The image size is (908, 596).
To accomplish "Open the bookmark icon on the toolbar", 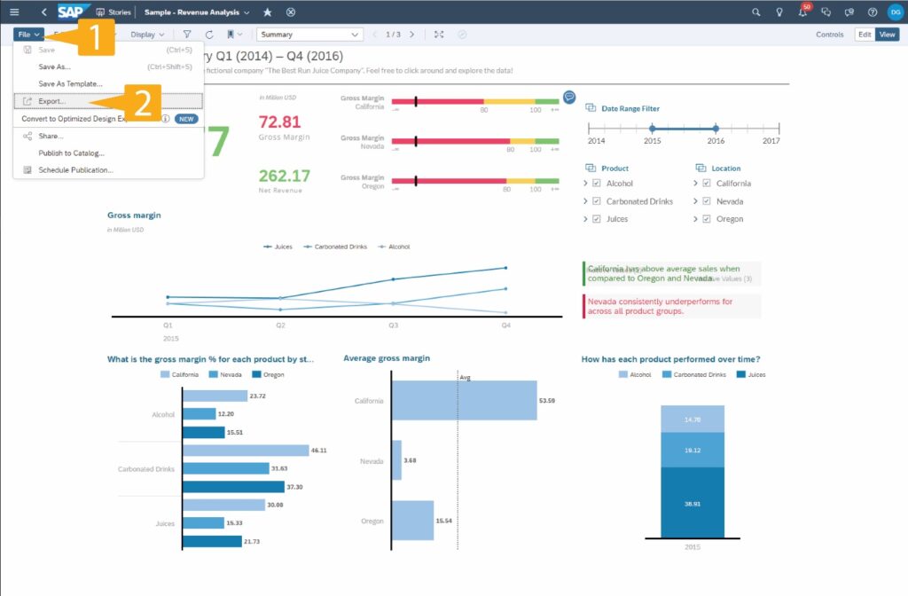I will coord(231,34).
